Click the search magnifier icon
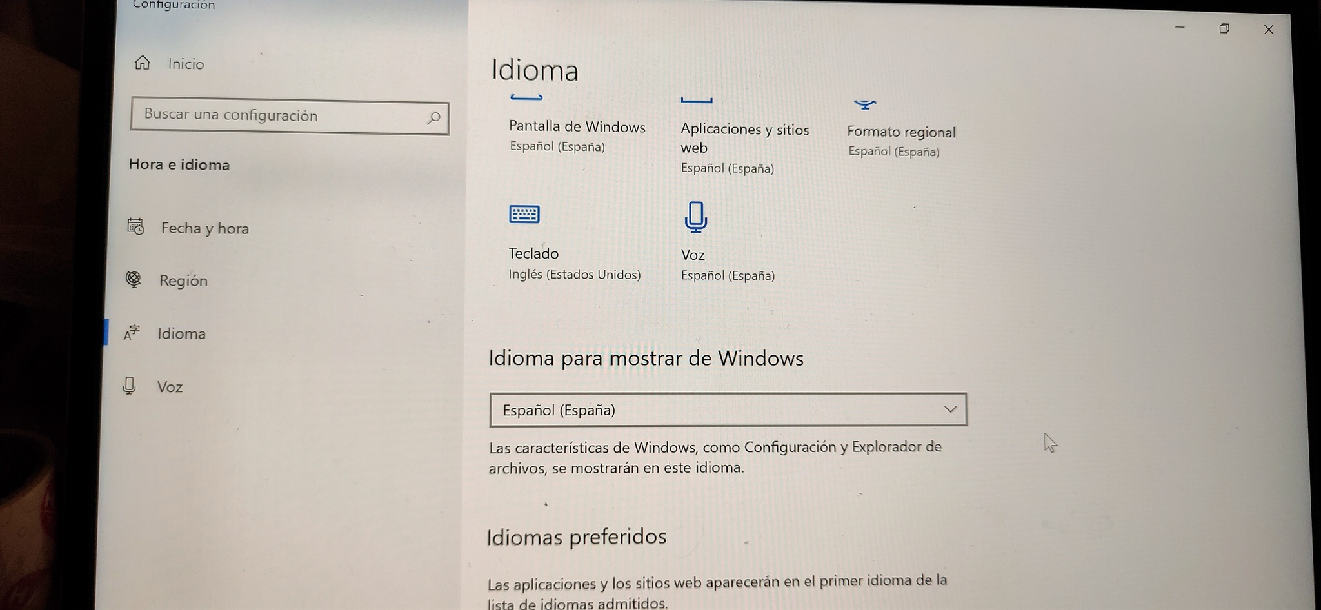Image resolution: width=1321 pixels, height=610 pixels. coord(433,118)
